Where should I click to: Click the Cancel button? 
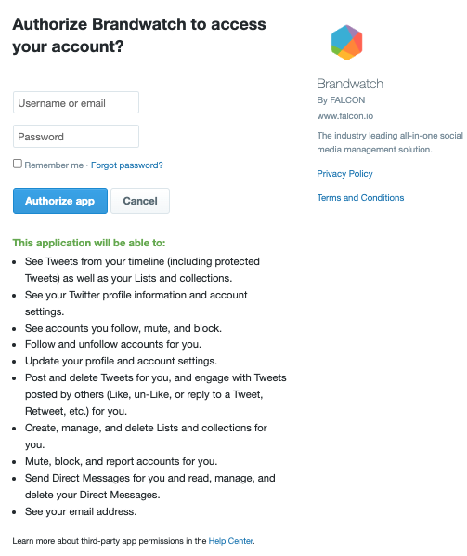pyautogui.click(x=140, y=201)
